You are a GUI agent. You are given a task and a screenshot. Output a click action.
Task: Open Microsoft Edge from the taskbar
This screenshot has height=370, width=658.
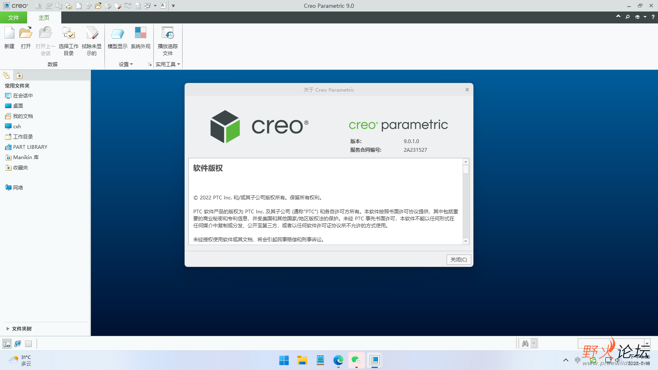pos(338,361)
